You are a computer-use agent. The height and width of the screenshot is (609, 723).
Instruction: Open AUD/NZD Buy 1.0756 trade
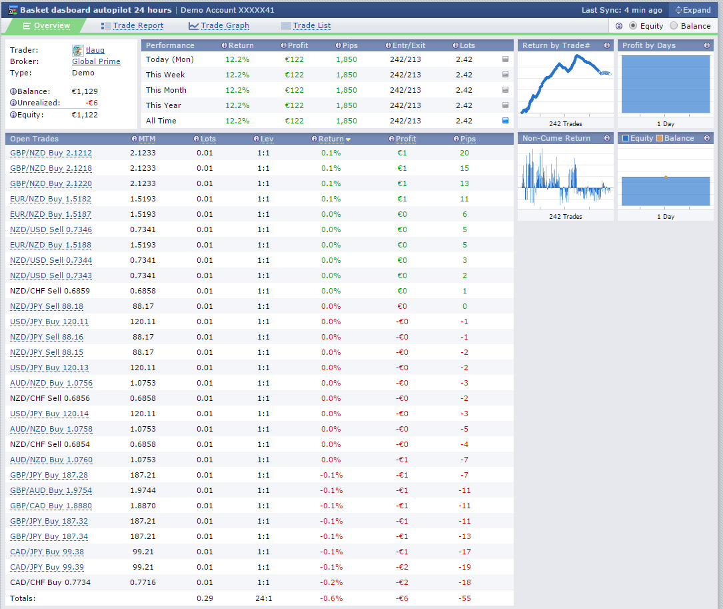coord(51,384)
